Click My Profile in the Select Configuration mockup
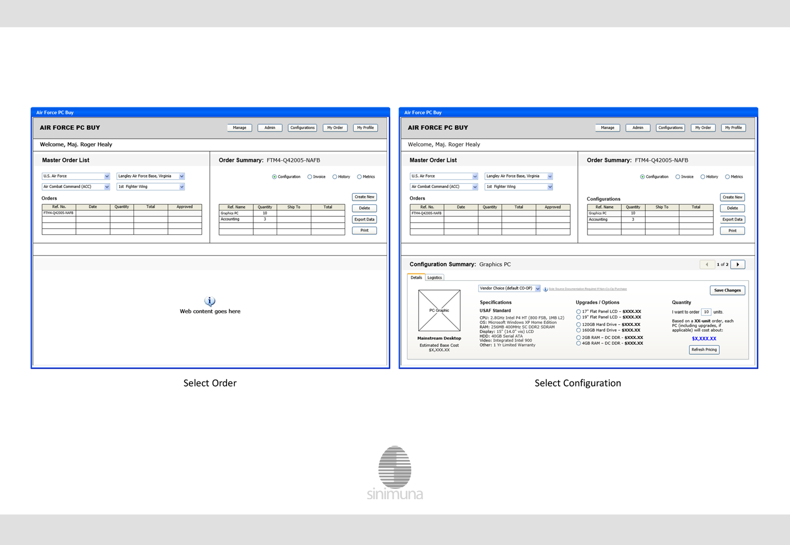This screenshot has width=790, height=545. click(733, 128)
